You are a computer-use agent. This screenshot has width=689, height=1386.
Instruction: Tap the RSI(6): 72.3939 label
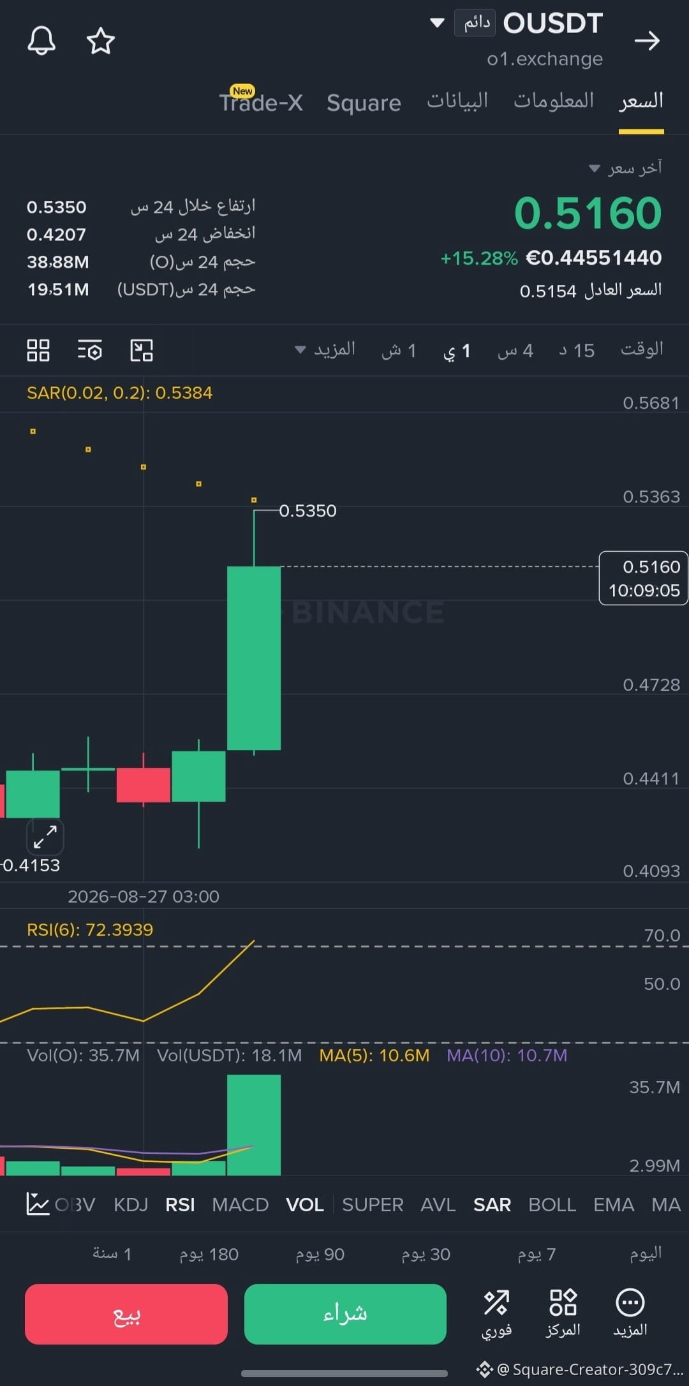coord(90,929)
